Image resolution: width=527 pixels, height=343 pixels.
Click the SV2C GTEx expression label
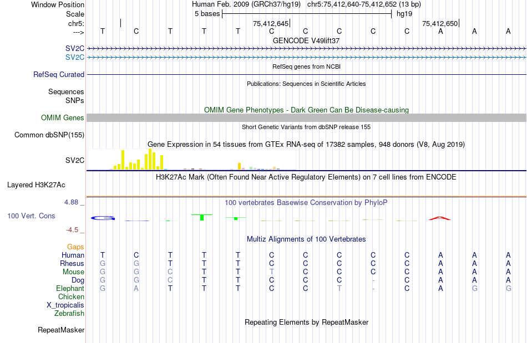(x=75, y=161)
